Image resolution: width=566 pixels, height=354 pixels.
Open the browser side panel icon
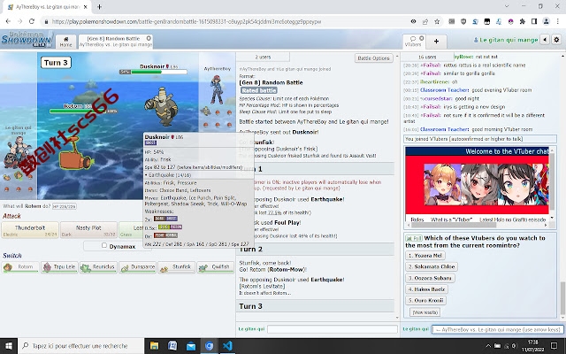(534, 21)
